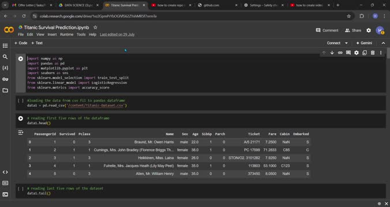Click the notebook title Titanic Survival Prediction.ipynb
This screenshot has height=207, width=390.
tap(57, 28)
